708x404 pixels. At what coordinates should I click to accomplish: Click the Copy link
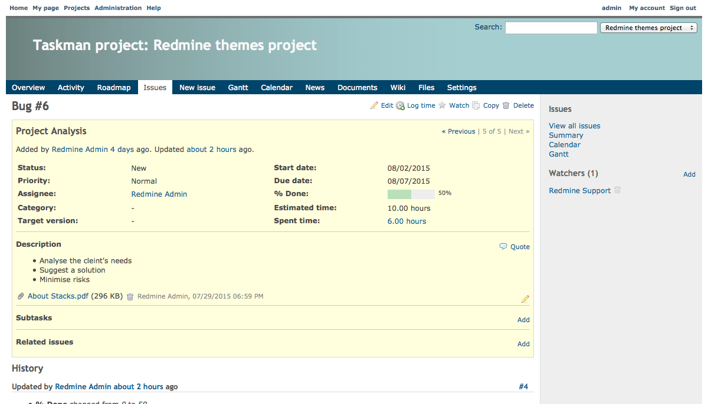point(491,105)
